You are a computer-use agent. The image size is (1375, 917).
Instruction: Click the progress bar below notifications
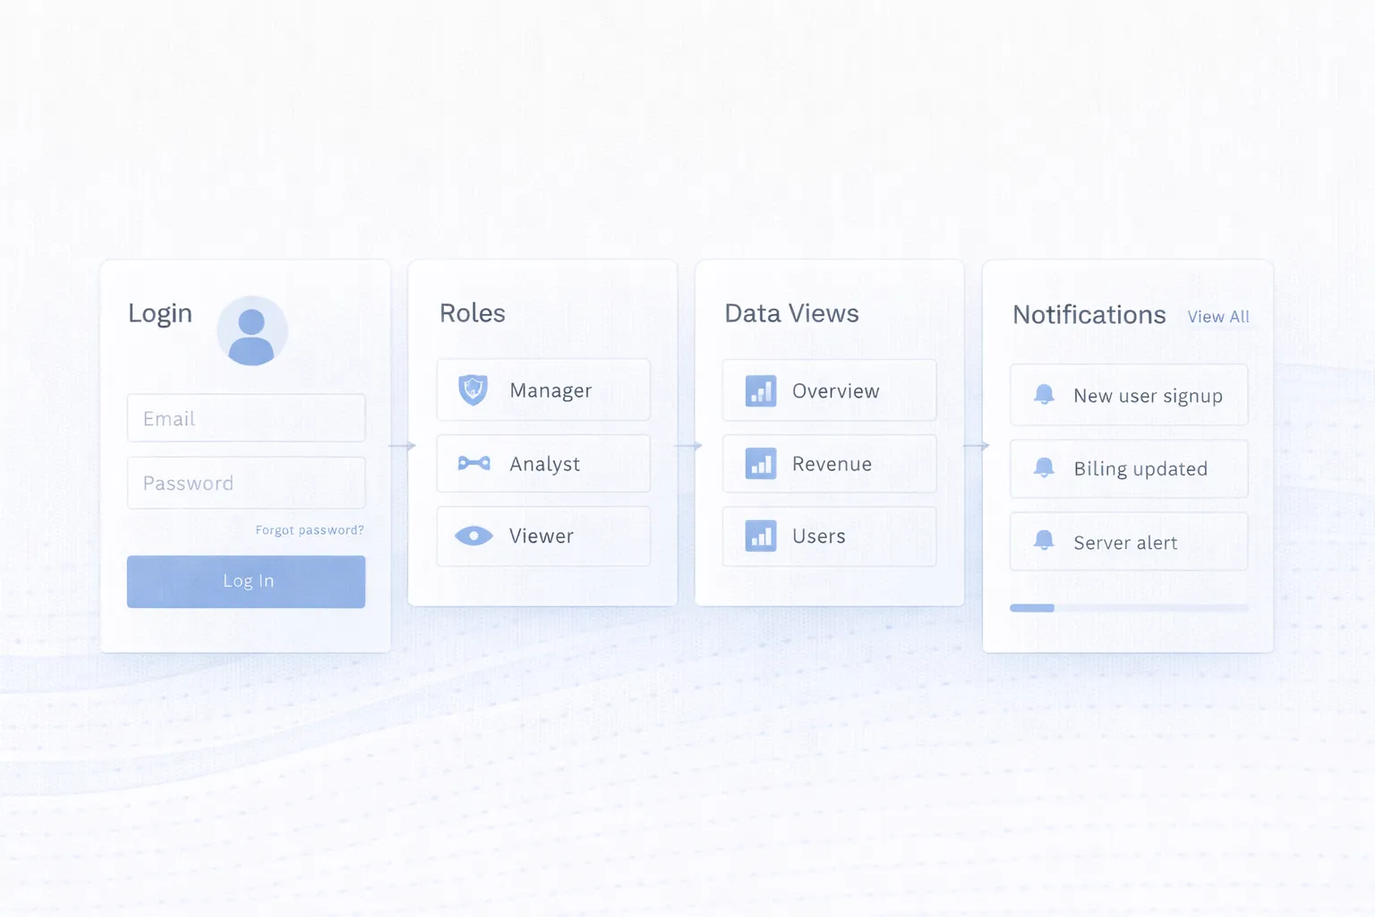(1128, 607)
